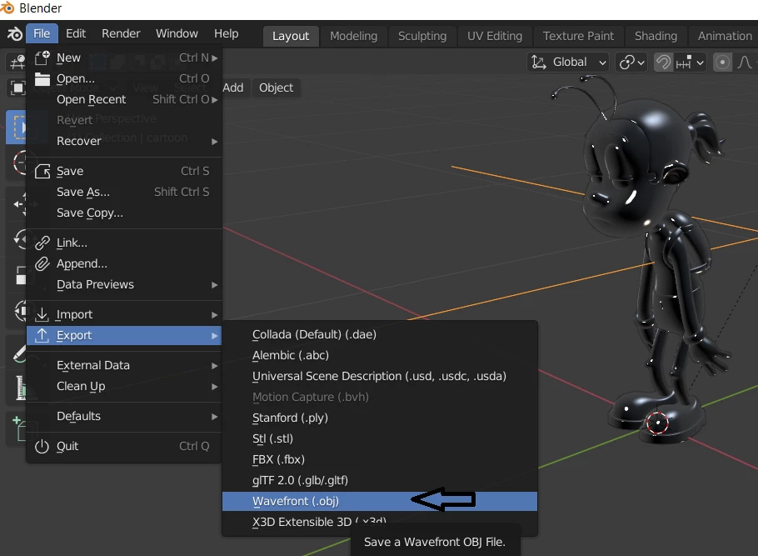Open the Window menu
Image resolution: width=758 pixels, height=556 pixels.
tap(177, 33)
